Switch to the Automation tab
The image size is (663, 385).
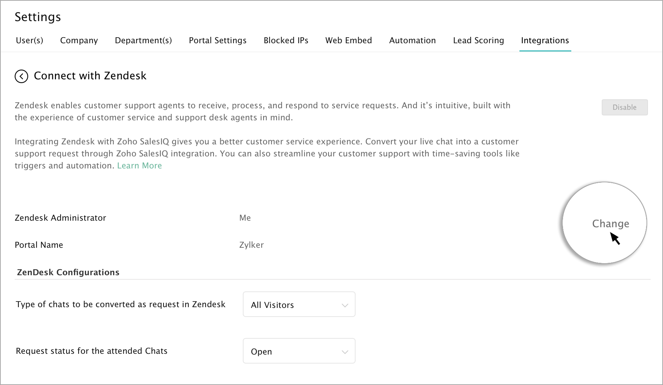[412, 41]
